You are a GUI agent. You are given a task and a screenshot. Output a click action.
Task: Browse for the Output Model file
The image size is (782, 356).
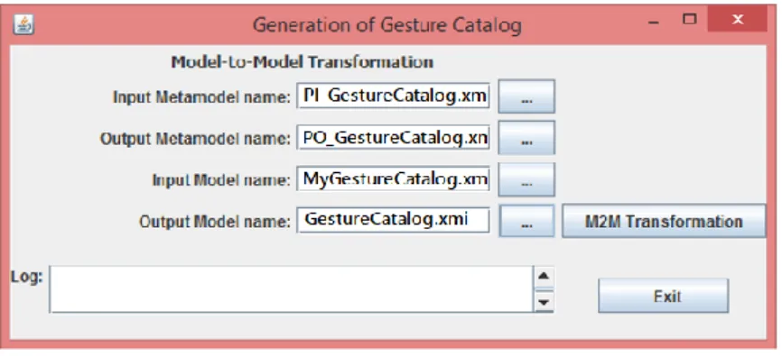coord(526,221)
